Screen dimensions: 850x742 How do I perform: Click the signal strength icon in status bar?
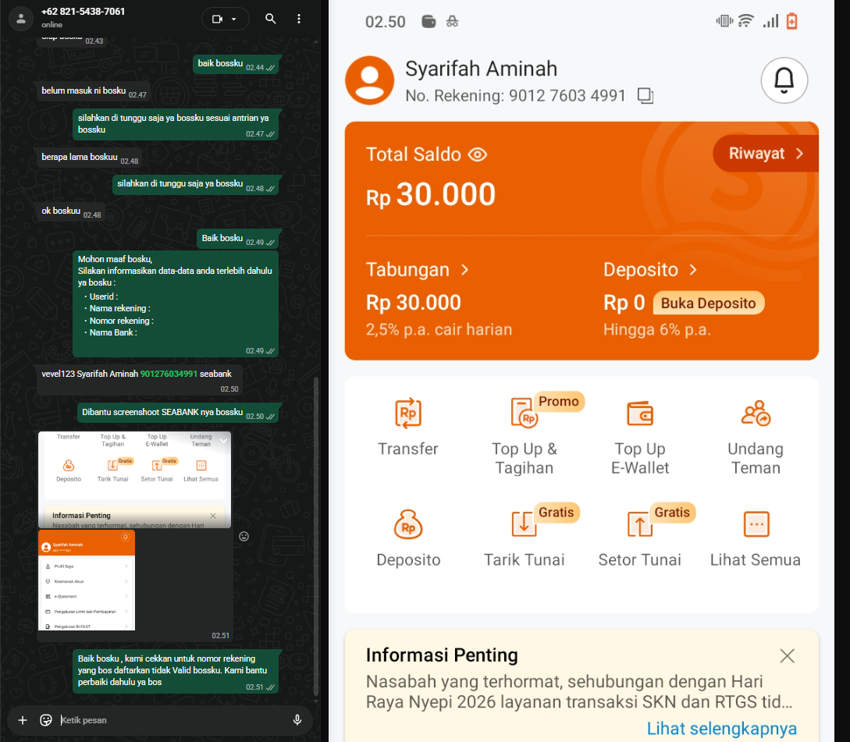[x=770, y=21]
